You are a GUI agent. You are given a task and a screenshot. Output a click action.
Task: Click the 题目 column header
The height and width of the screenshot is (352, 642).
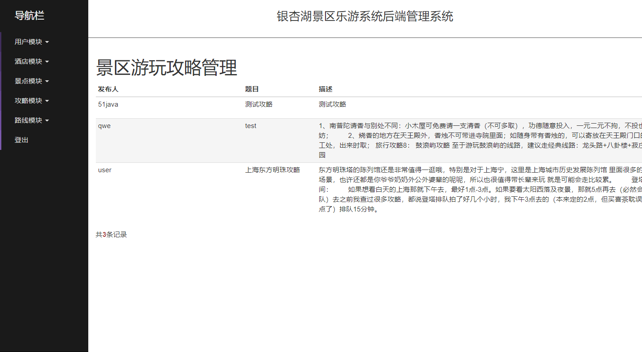point(252,89)
